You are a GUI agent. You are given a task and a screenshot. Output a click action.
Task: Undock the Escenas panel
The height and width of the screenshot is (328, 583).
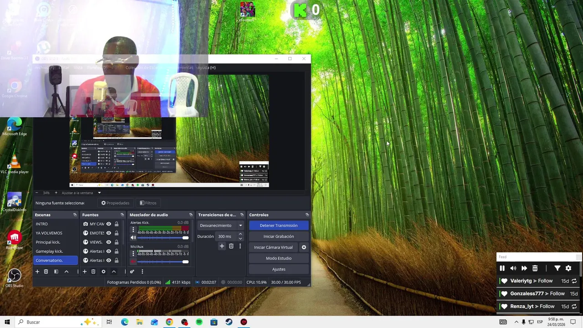[75, 215]
